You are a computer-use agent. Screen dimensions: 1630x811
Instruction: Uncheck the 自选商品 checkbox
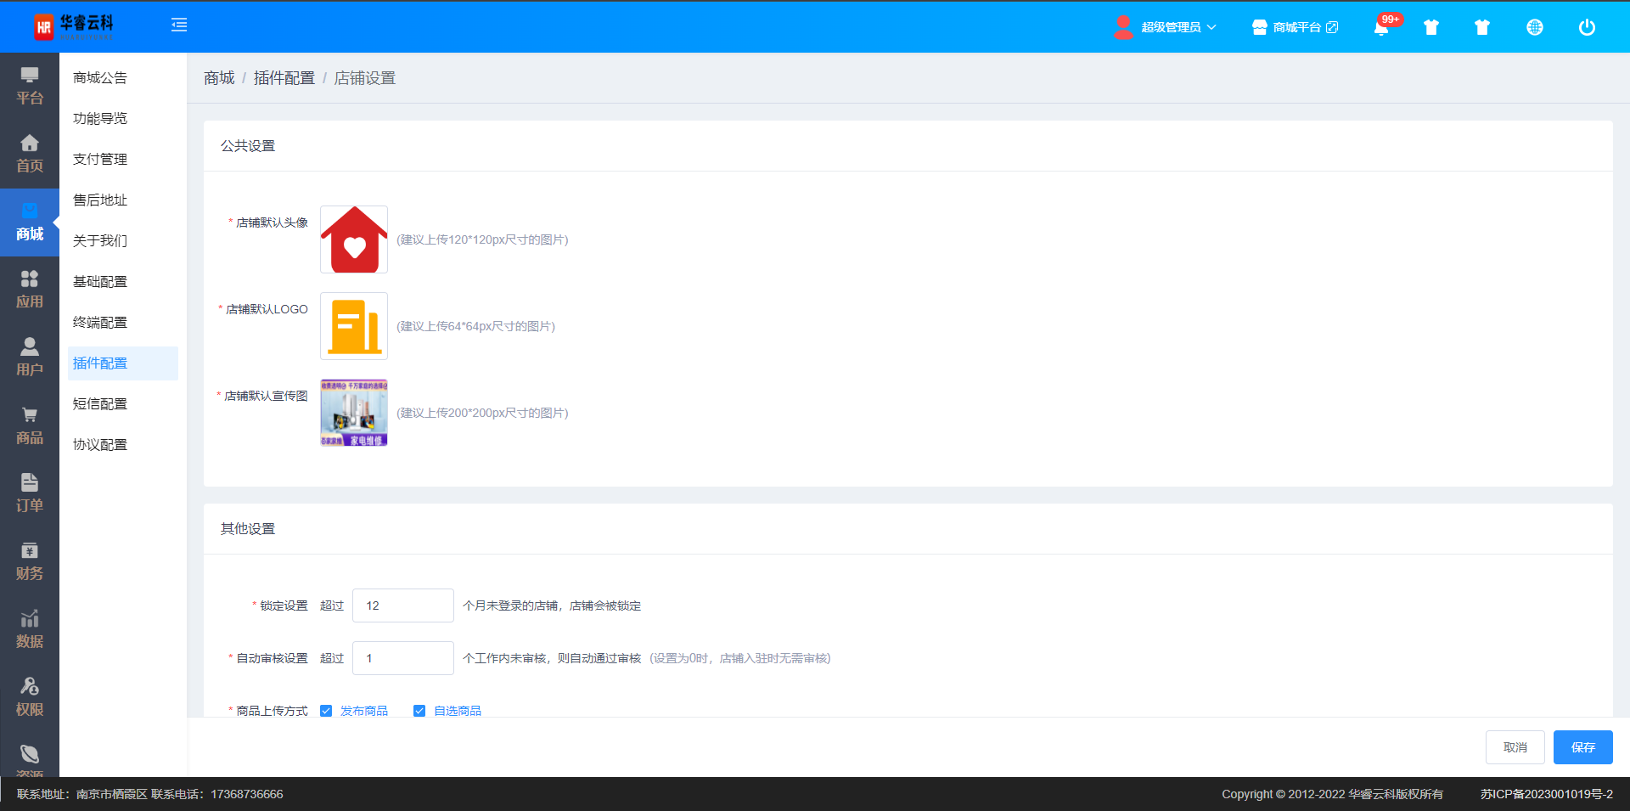[419, 711]
